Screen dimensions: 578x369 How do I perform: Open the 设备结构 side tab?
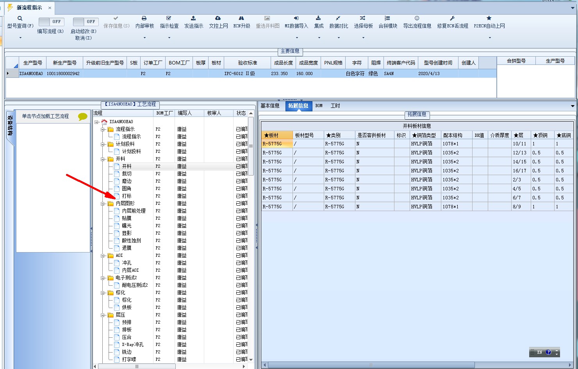[x=10, y=125]
